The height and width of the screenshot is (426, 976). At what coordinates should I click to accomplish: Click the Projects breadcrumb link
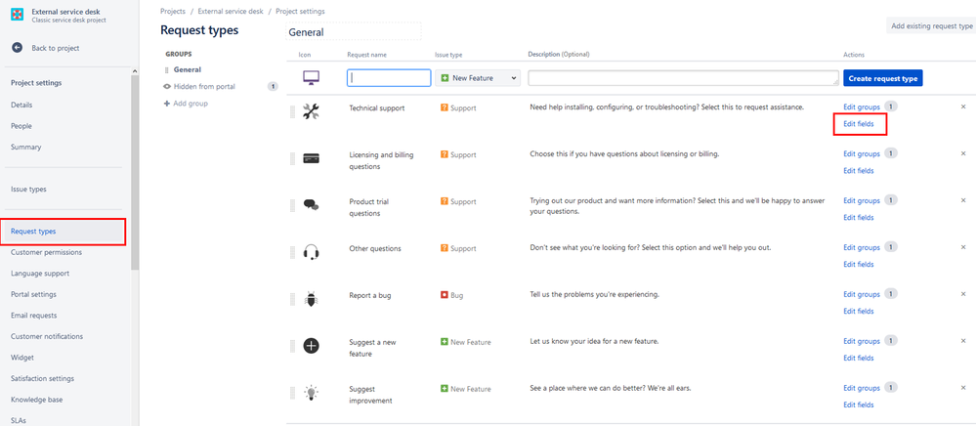click(x=173, y=11)
